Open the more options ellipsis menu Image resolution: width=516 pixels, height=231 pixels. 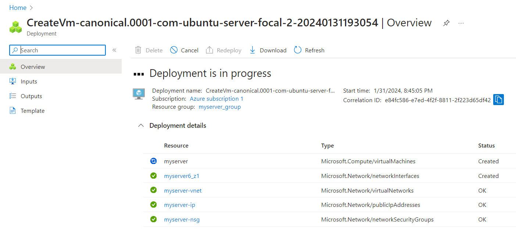pos(461,23)
